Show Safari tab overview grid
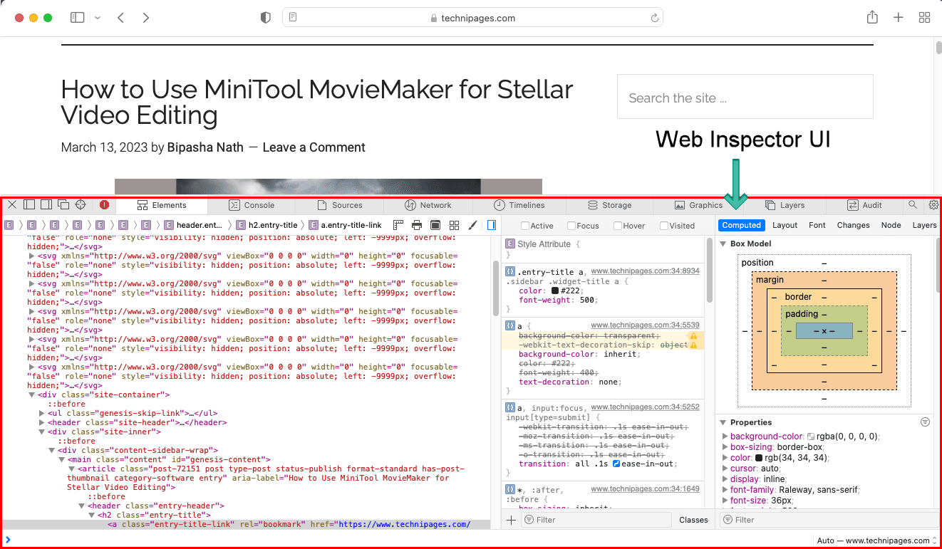Image resolution: width=942 pixels, height=549 pixels. 925,18
